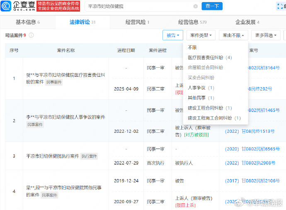Click date 2019-12-24
286x210 pixels.
(126, 181)
